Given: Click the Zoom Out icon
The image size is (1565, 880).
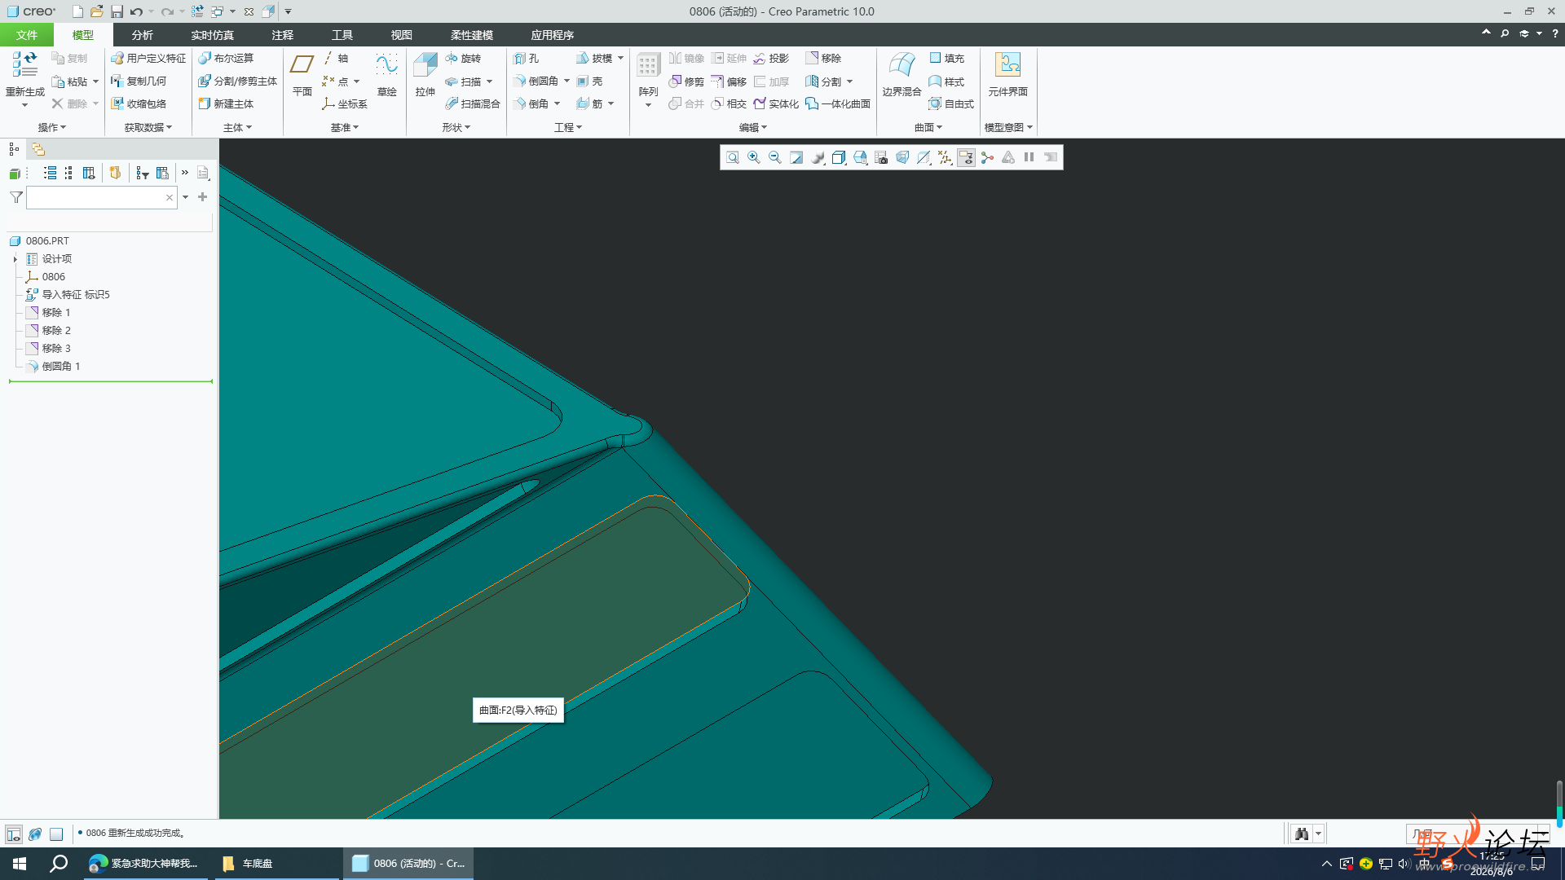Looking at the screenshot, I should coord(775,158).
